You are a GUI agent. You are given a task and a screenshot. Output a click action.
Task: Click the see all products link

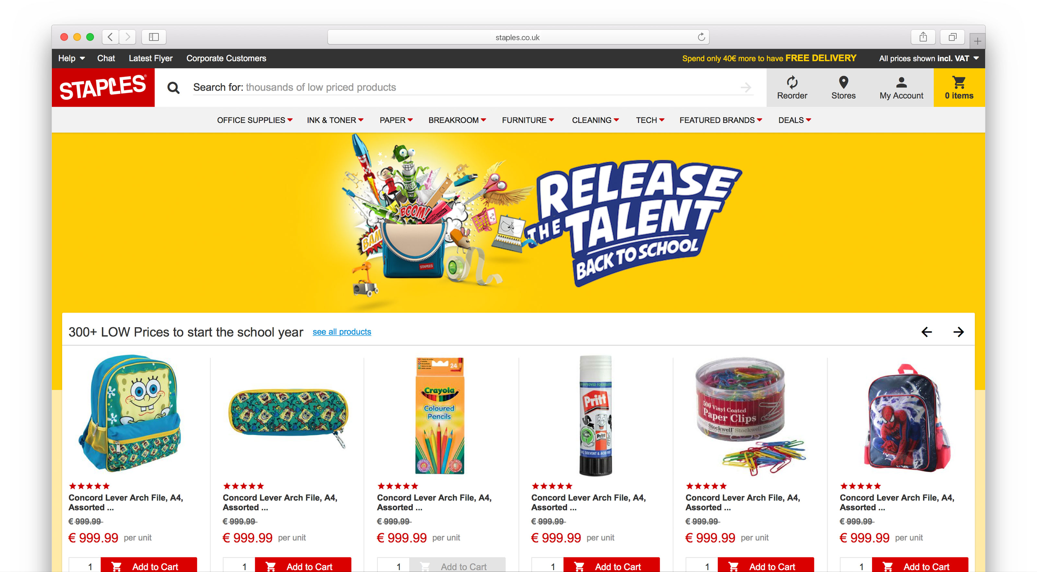click(343, 332)
